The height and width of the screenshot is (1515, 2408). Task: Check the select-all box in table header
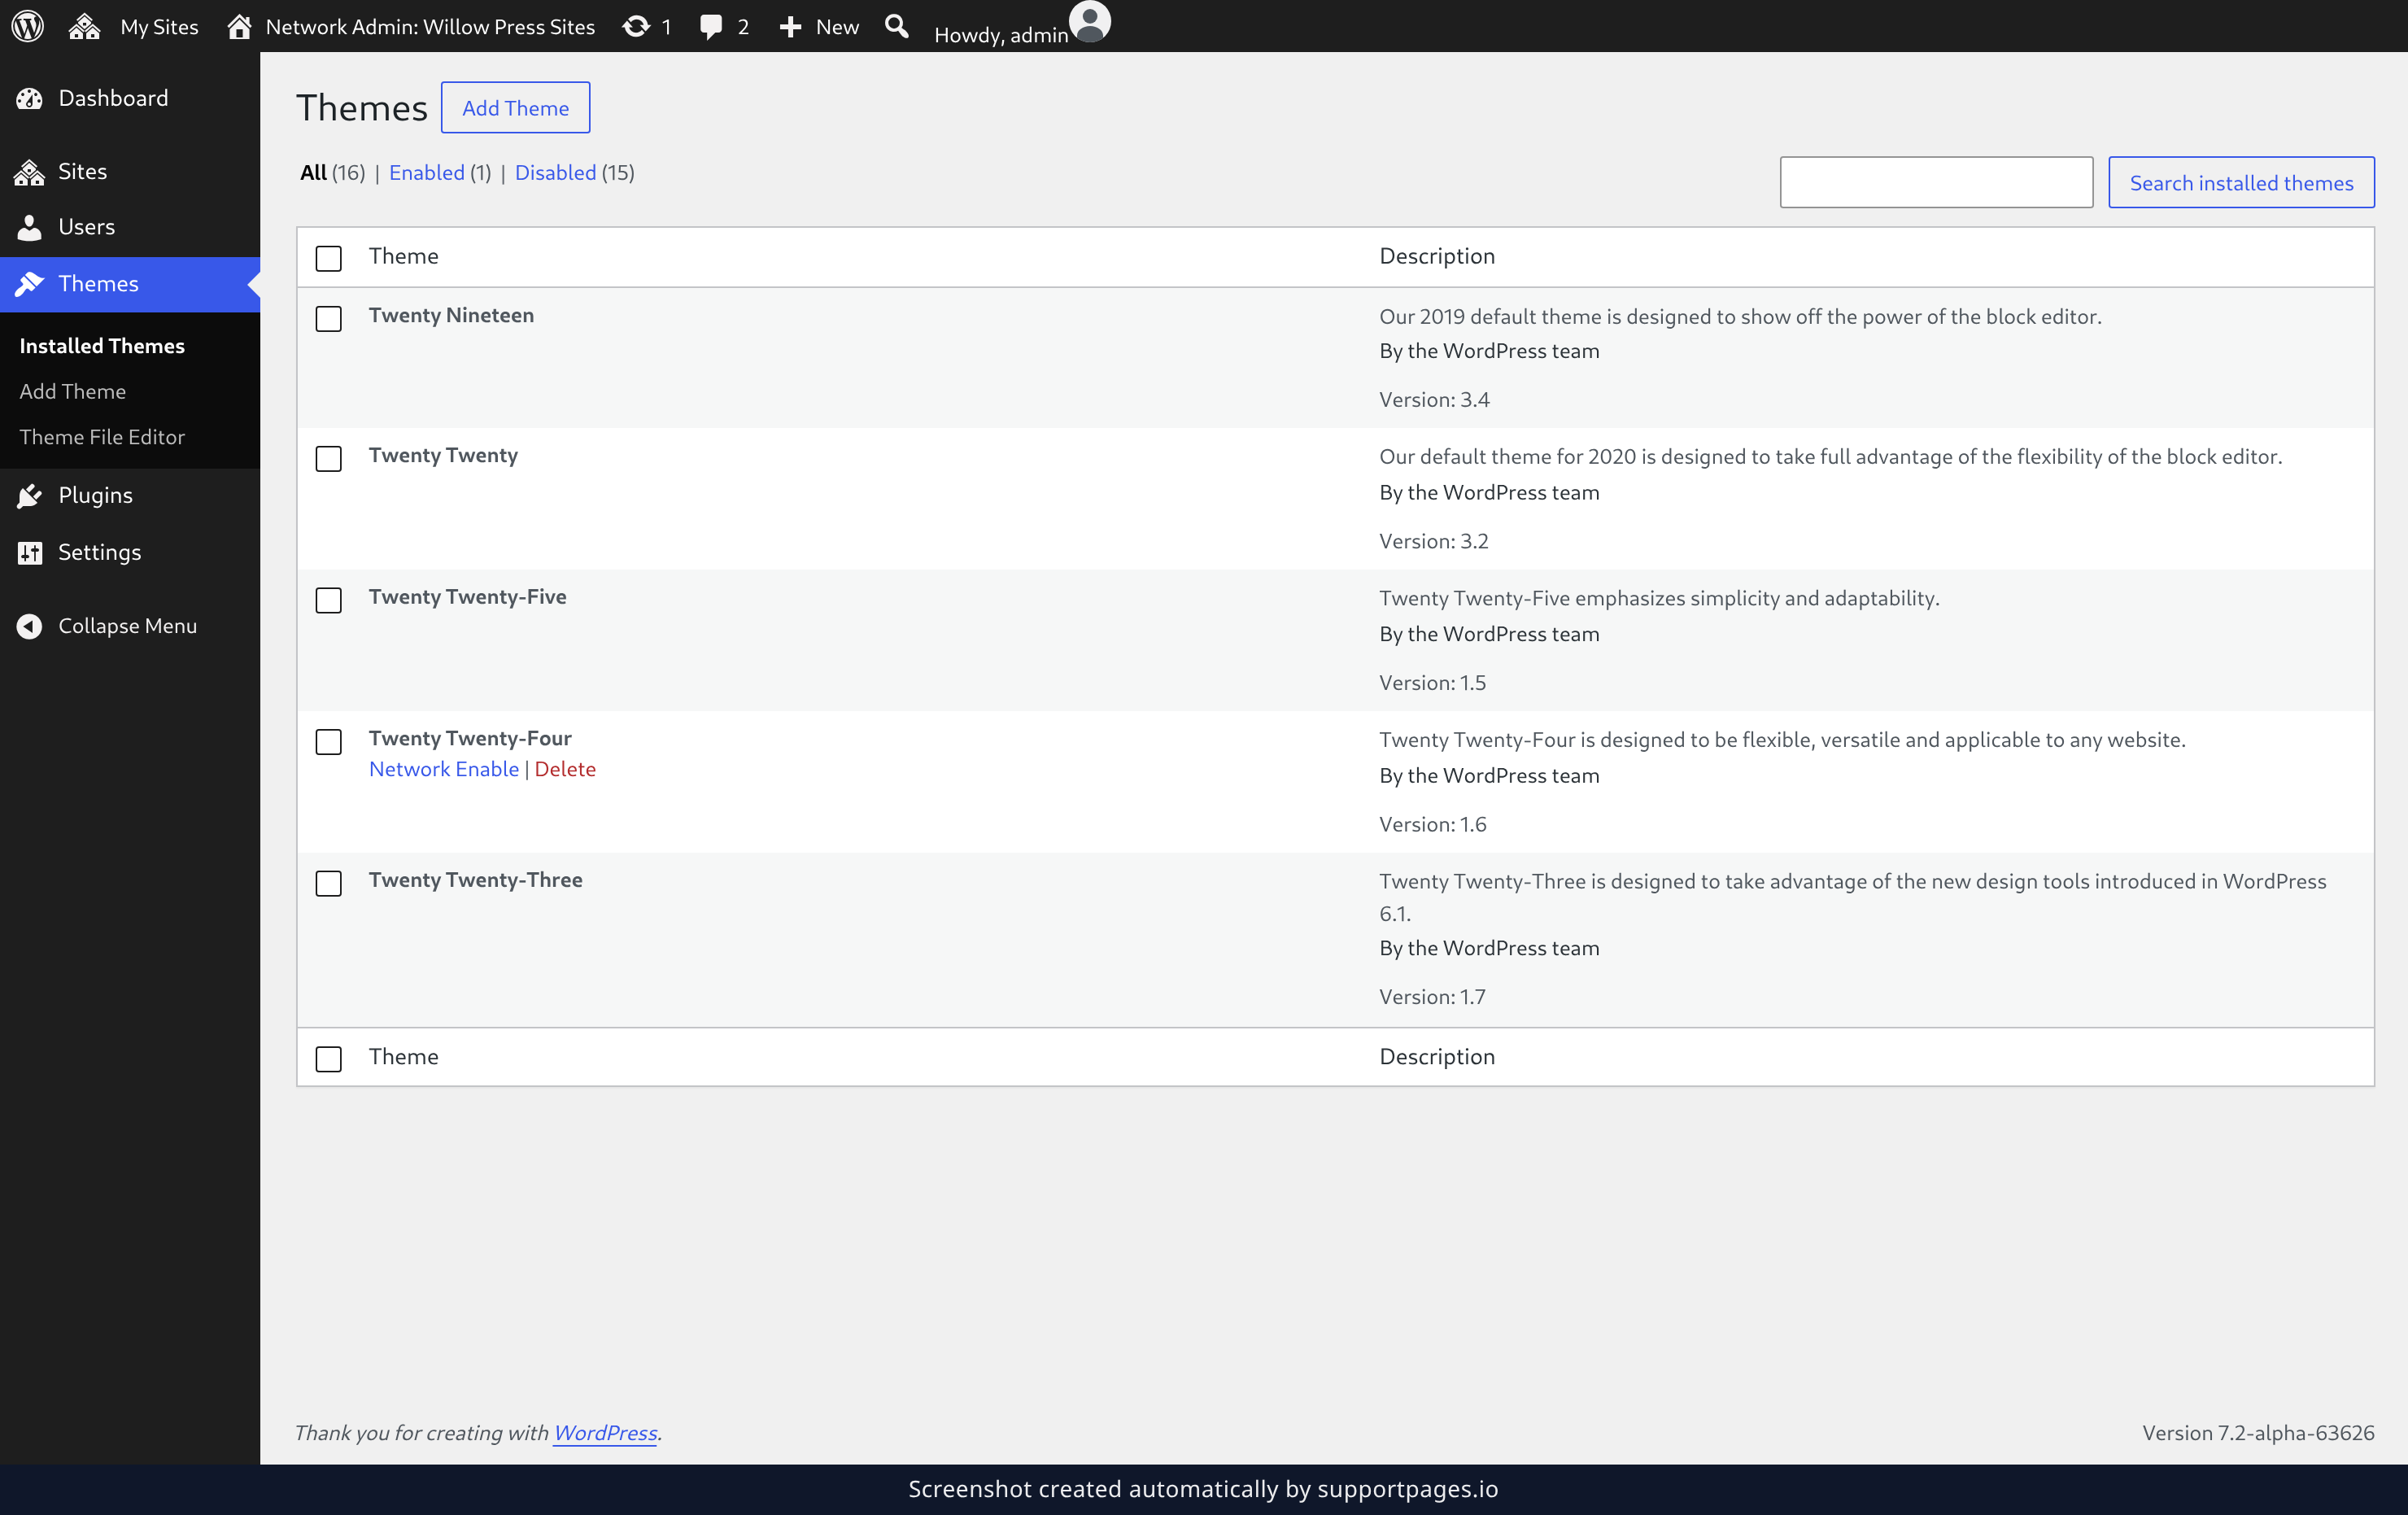pyautogui.click(x=328, y=258)
